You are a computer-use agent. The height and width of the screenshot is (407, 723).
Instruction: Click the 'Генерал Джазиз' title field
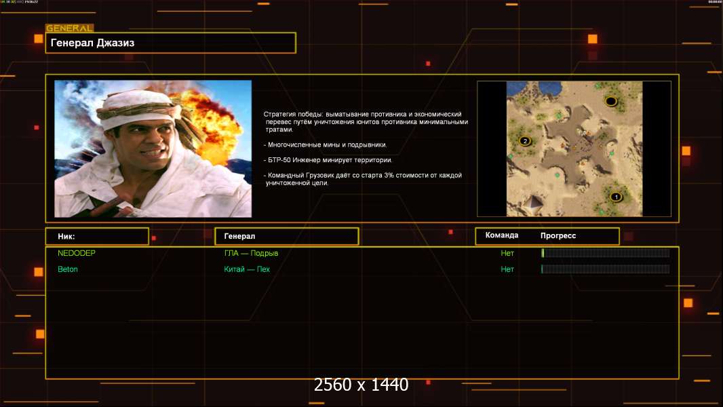(x=170, y=43)
